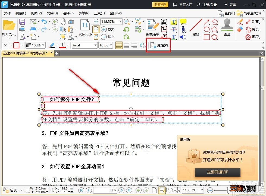This screenshot has width=266, height=196.
Task: Open the toolbar zoom 118.57% dropdown
Action: coord(120,21)
